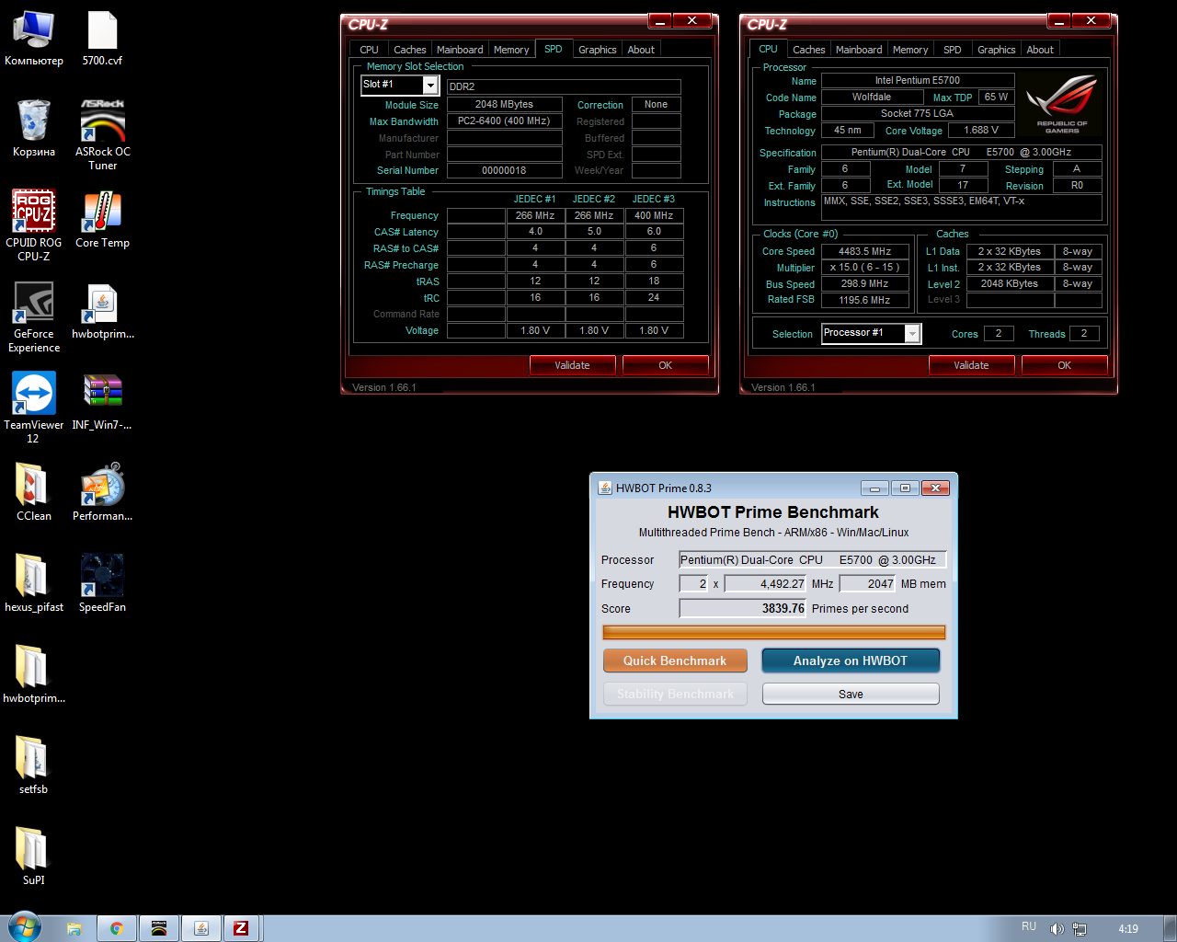Click Validate in left CPU-Z window
The image size is (1177, 942).
point(572,365)
